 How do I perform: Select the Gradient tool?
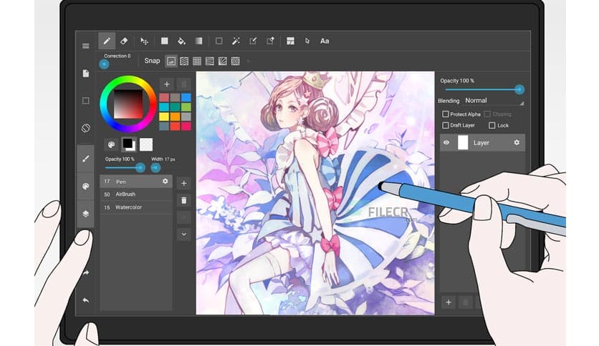click(x=198, y=41)
